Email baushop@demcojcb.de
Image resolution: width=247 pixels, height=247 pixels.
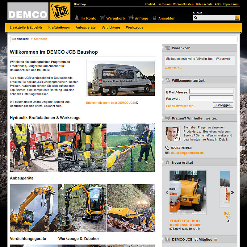(187, 153)
